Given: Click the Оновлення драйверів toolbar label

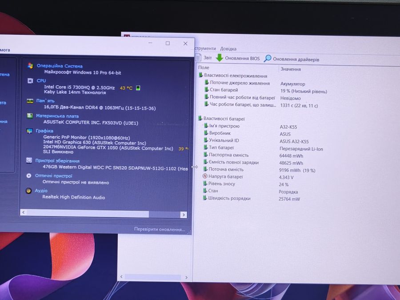Looking at the screenshot, I should 296,60.
